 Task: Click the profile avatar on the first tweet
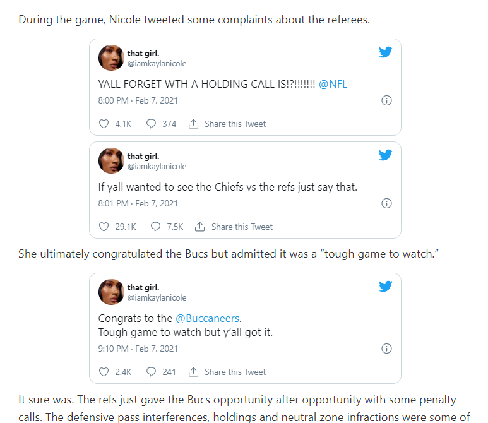[111, 58]
